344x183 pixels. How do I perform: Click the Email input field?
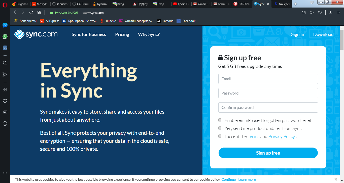[x=268, y=79]
